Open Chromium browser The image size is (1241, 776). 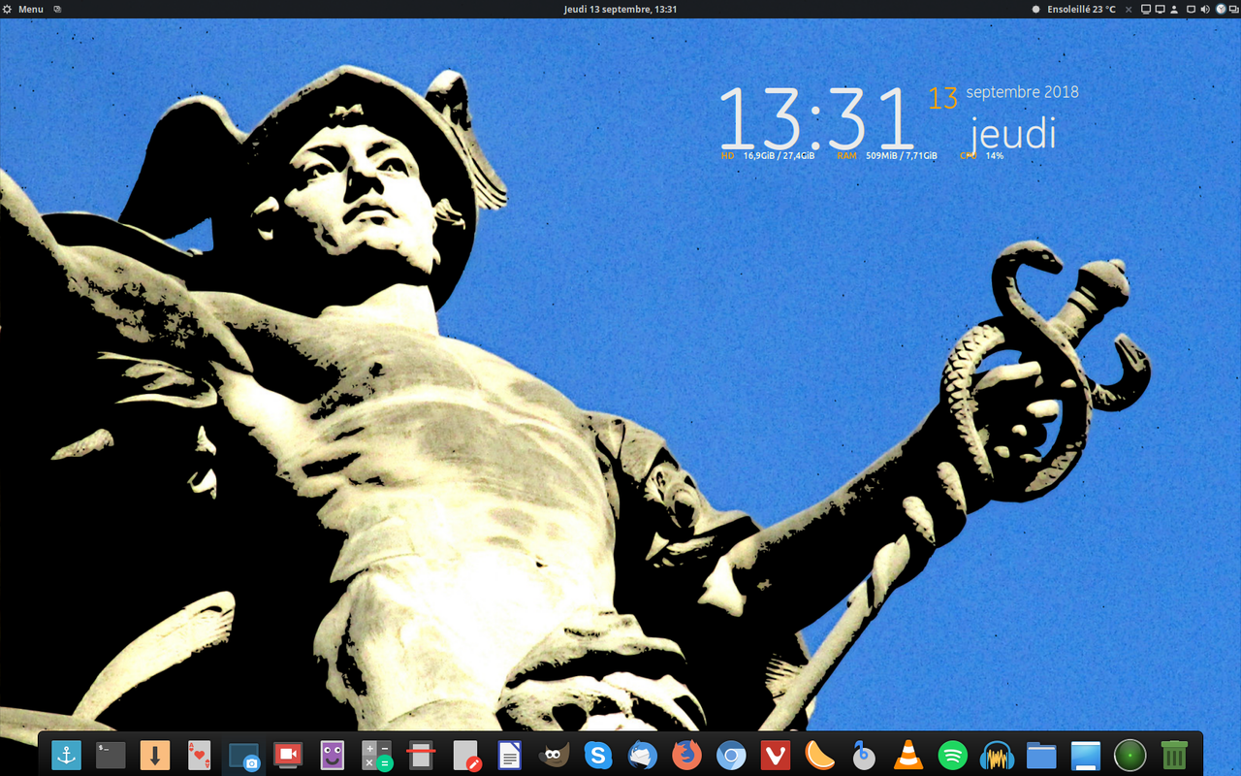pos(731,755)
